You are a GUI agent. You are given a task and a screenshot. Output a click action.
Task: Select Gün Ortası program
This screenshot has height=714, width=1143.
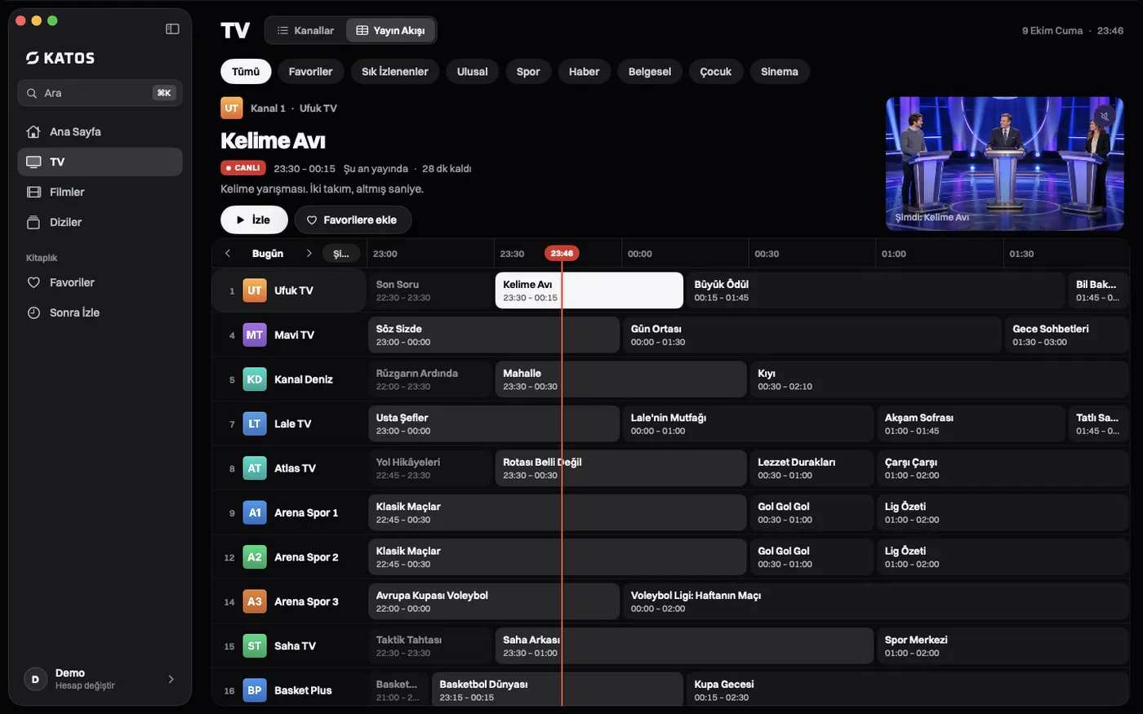tap(812, 335)
